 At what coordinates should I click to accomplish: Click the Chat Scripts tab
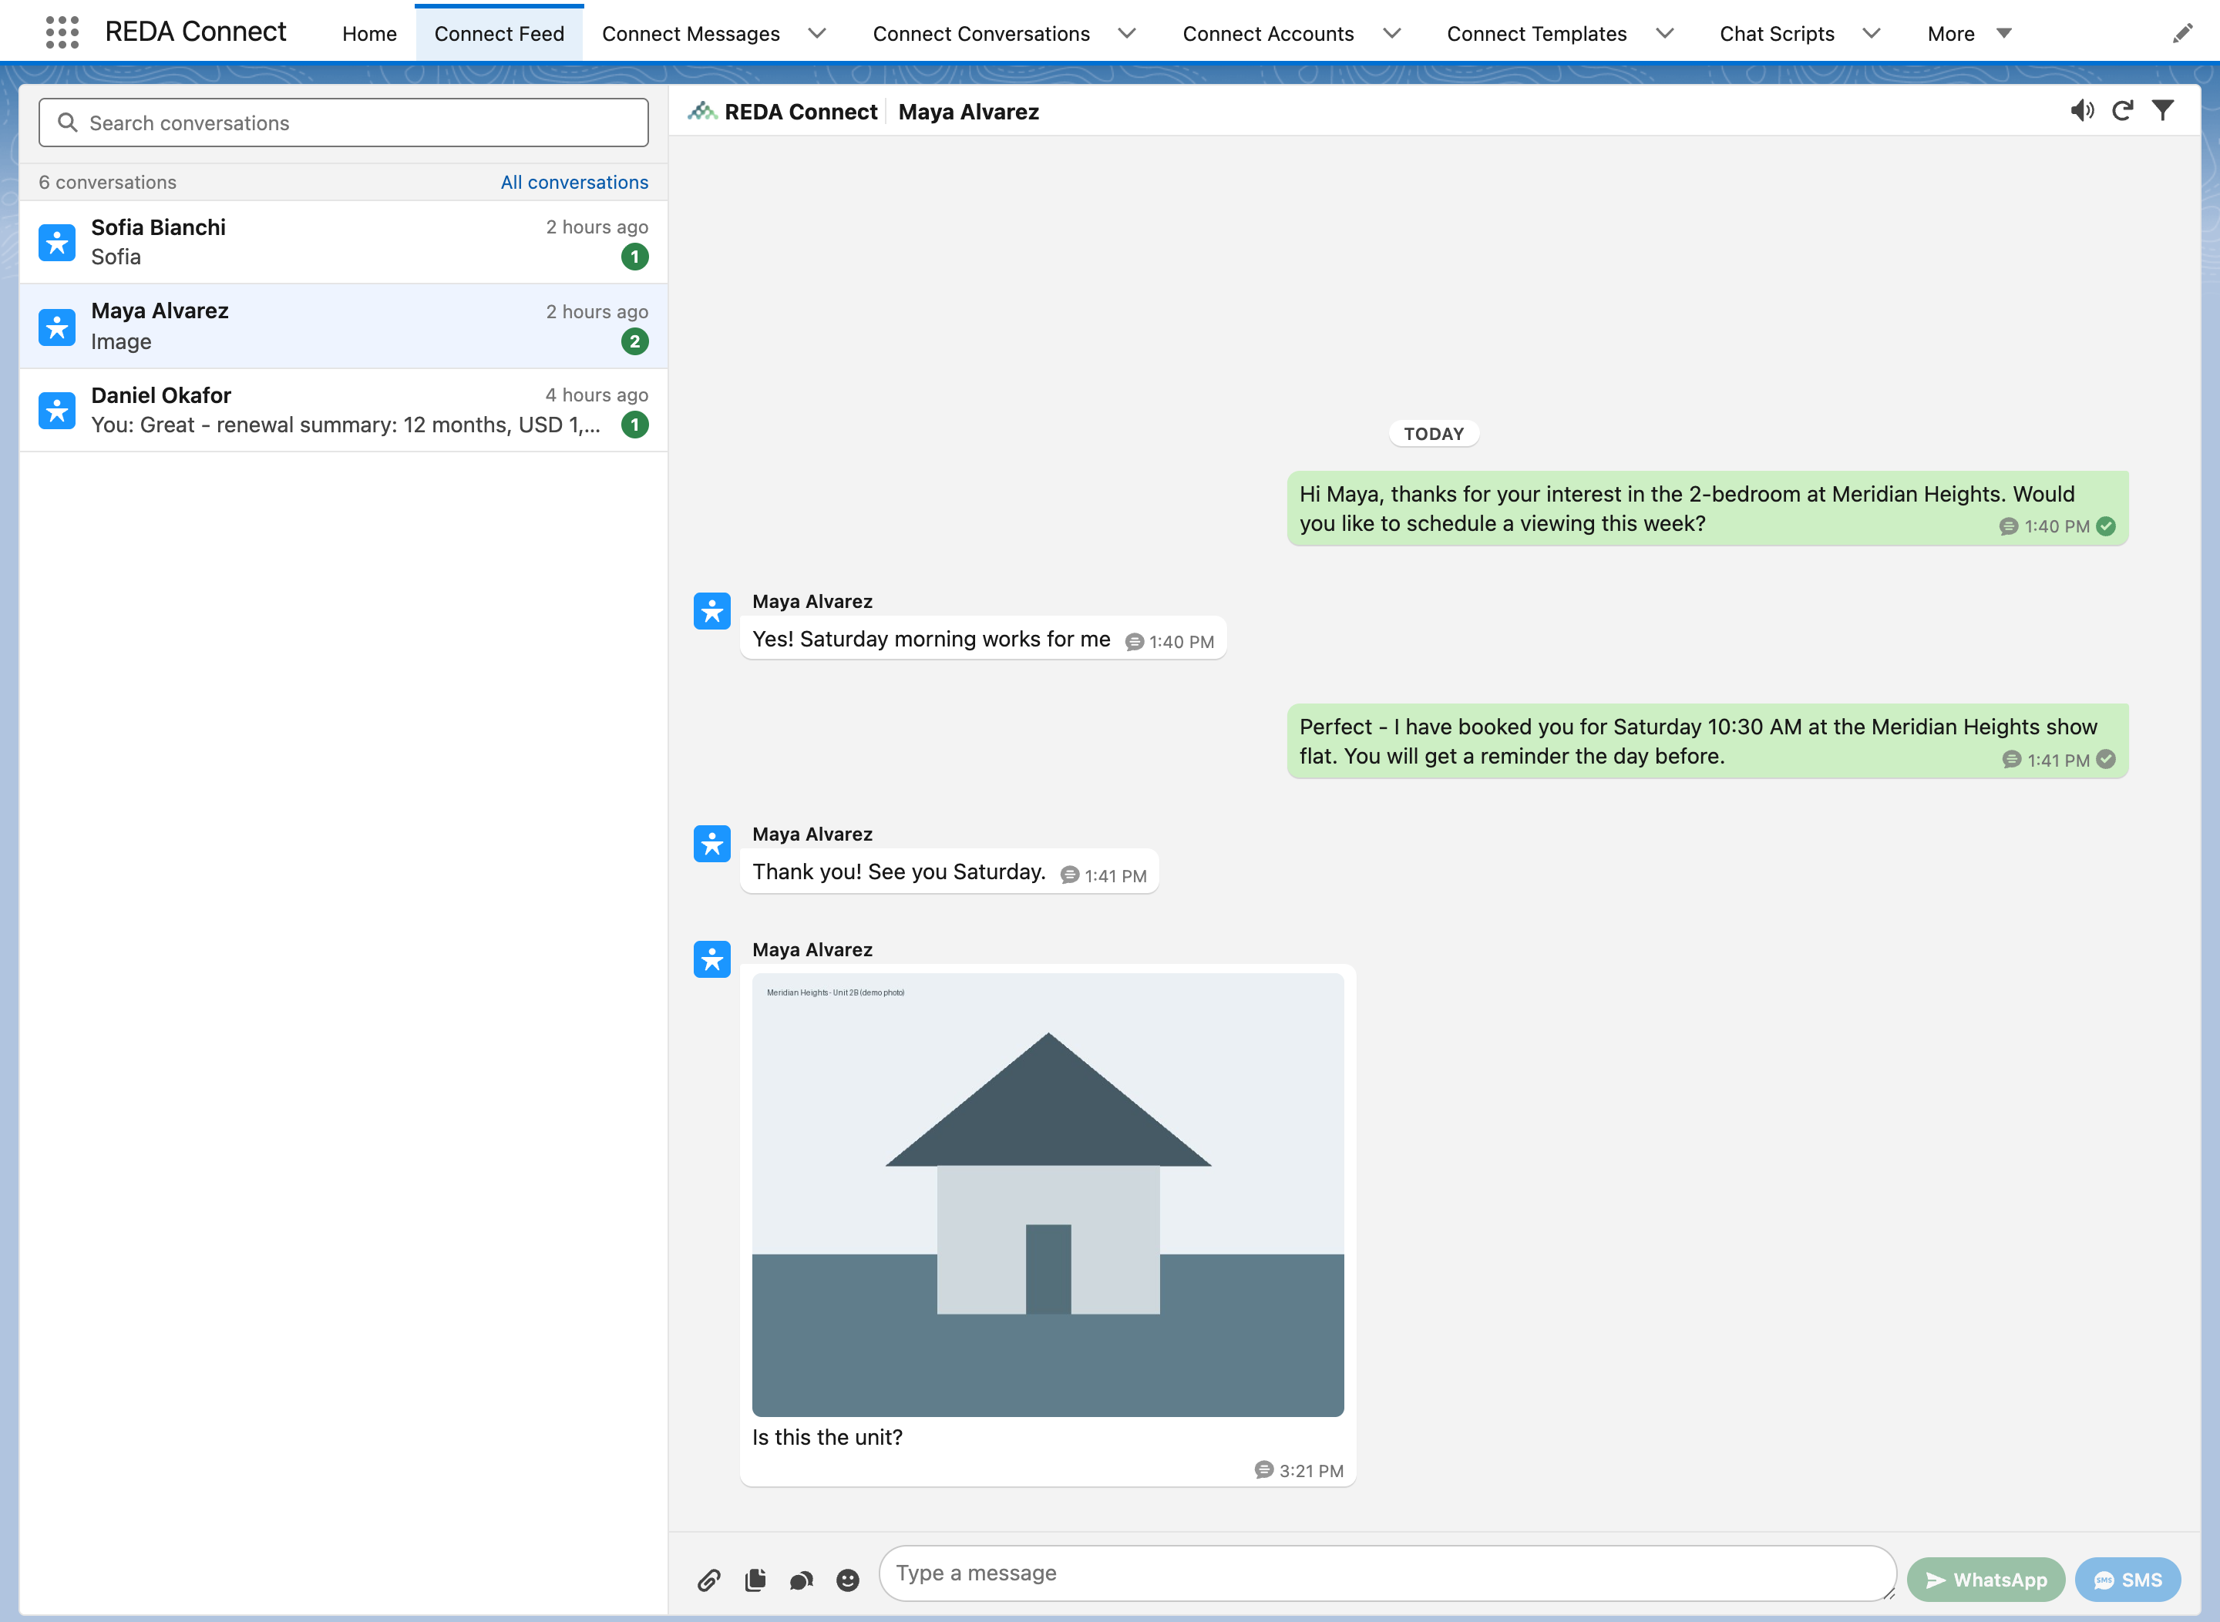[1777, 33]
